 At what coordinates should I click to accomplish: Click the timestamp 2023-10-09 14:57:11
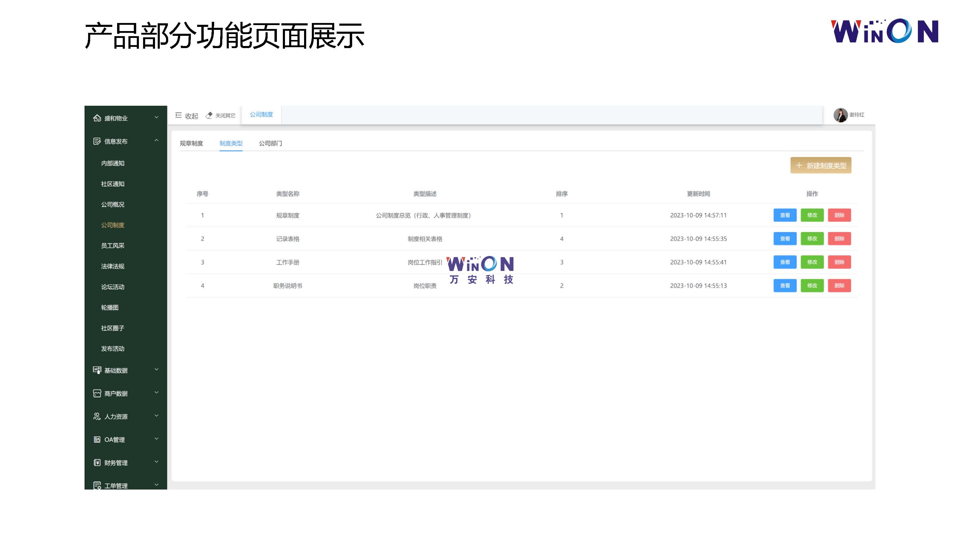click(x=698, y=215)
